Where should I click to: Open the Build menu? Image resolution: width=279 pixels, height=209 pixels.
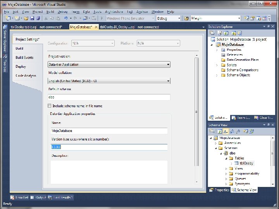coord(50,12)
